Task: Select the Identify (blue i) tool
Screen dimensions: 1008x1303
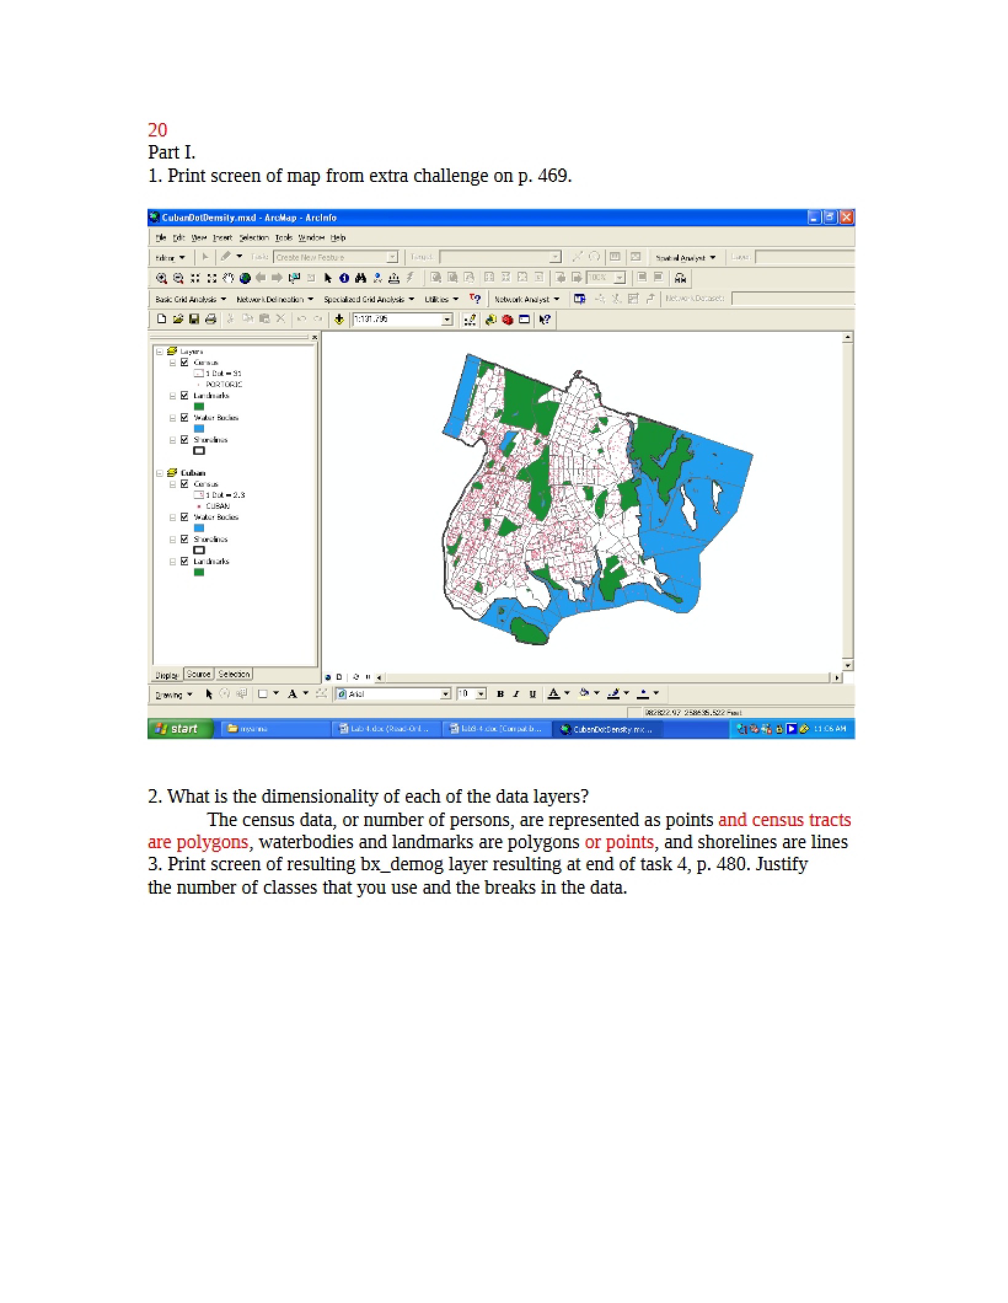Action: [344, 278]
